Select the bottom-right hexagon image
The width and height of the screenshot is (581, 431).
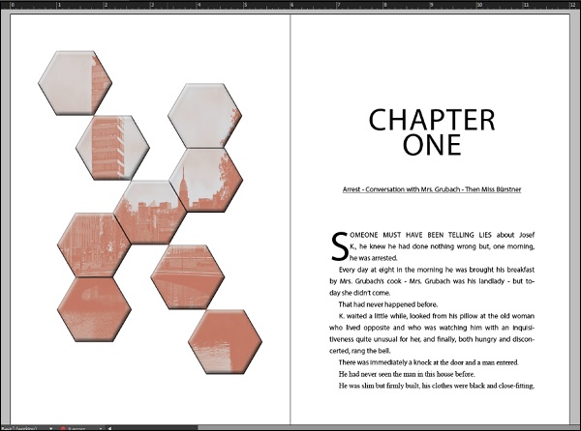225,341
